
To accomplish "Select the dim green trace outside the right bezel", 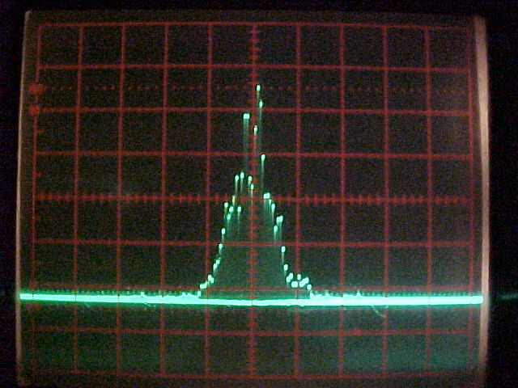I will point(505,297).
